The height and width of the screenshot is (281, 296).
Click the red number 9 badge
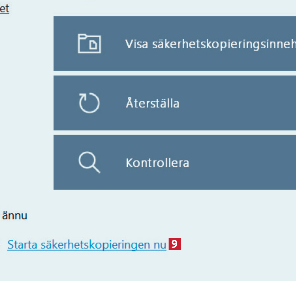click(x=175, y=244)
